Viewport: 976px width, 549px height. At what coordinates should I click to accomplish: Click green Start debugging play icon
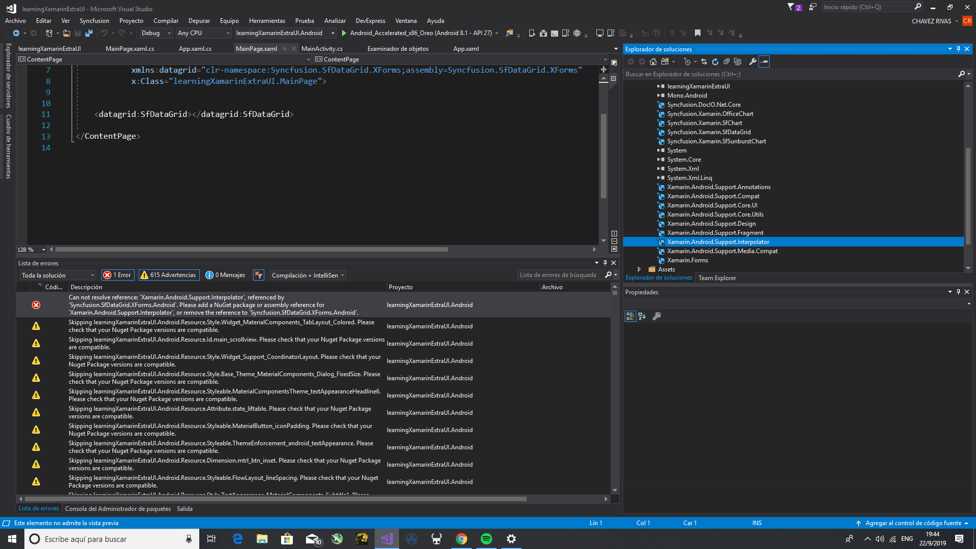(344, 33)
